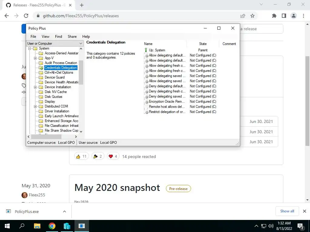Screen dimensions: 310x232
Task: Select Ctrl+Alt+Del Options in tree
Action: click(59, 72)
